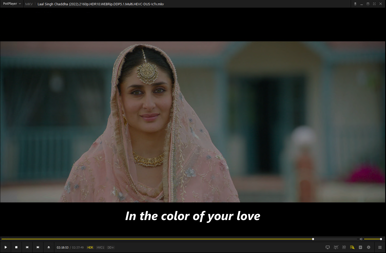Switch the player to fullscreen mode
The image size is (386, 253).
[x=374, y=4]
